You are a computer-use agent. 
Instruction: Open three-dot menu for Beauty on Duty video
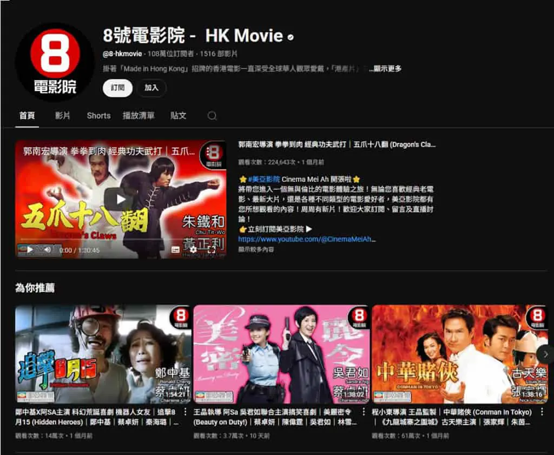(363, 412)
